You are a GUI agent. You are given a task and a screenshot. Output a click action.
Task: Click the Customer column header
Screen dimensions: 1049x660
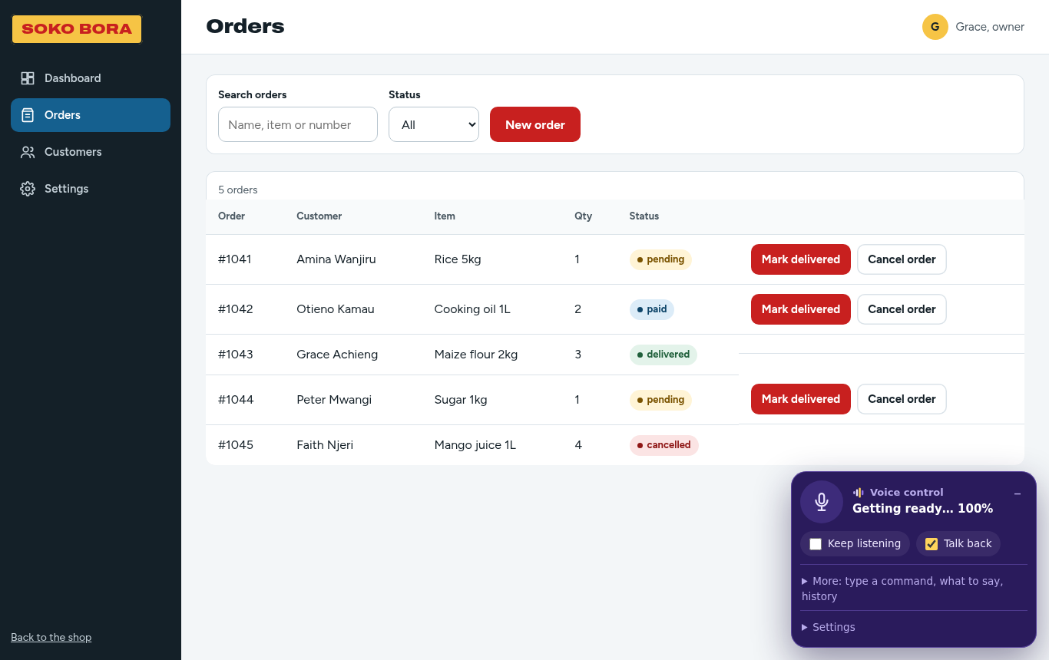click(319, 216)
